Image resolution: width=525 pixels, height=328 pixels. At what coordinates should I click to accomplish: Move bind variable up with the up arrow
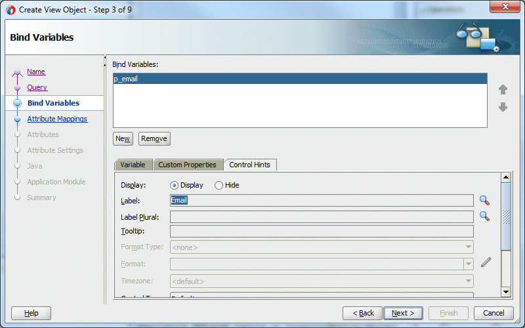[503, 89]
